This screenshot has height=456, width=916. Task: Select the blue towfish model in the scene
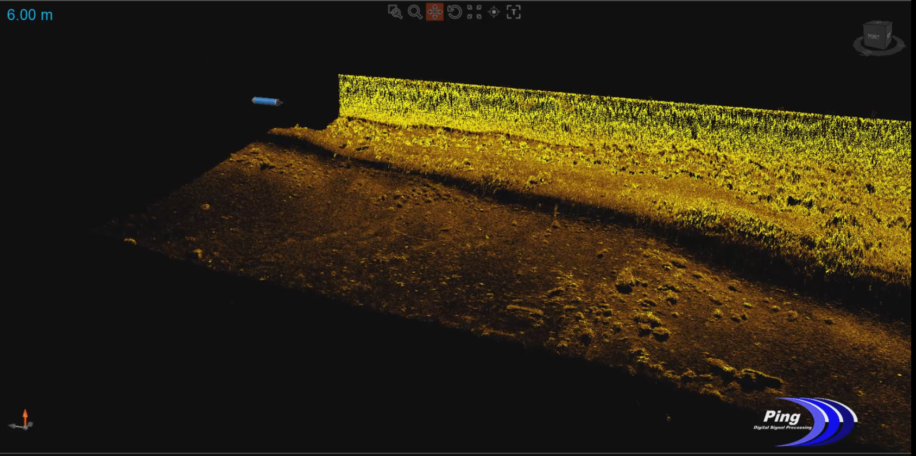tap(266, 101)
